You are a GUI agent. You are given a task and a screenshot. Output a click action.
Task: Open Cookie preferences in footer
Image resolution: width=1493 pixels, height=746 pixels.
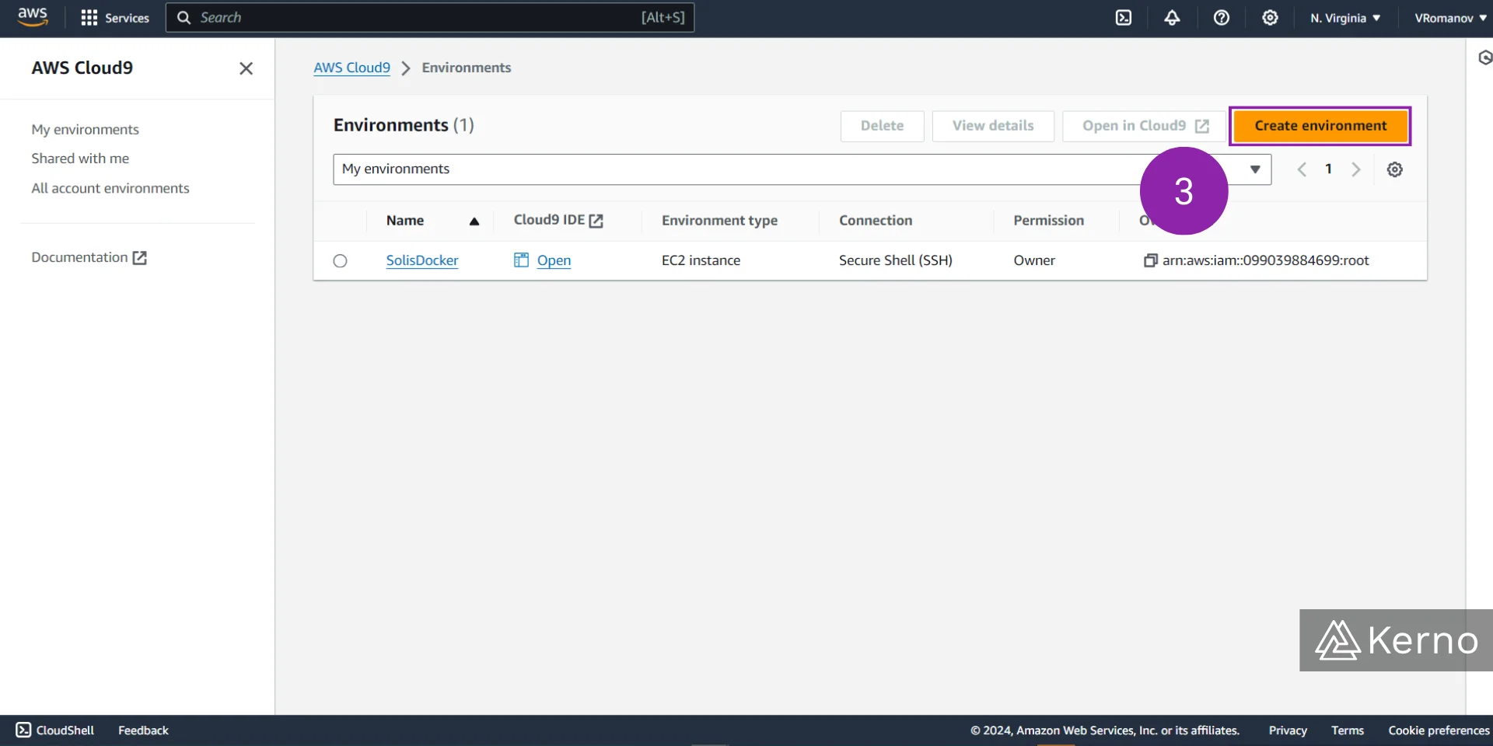point(1439,730)
